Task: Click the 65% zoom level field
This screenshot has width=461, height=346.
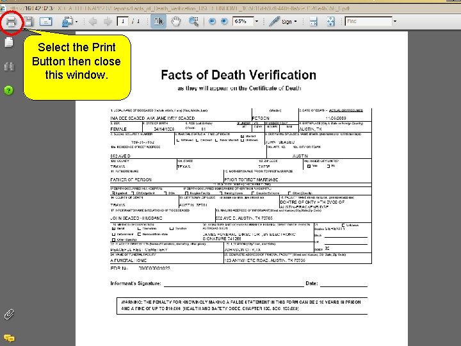Action: coord(243,21)
